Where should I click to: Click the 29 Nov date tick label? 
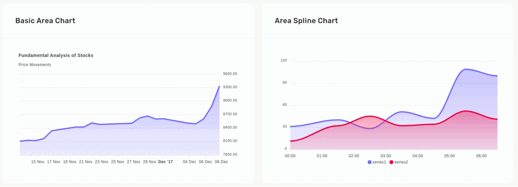click(149, 162)
